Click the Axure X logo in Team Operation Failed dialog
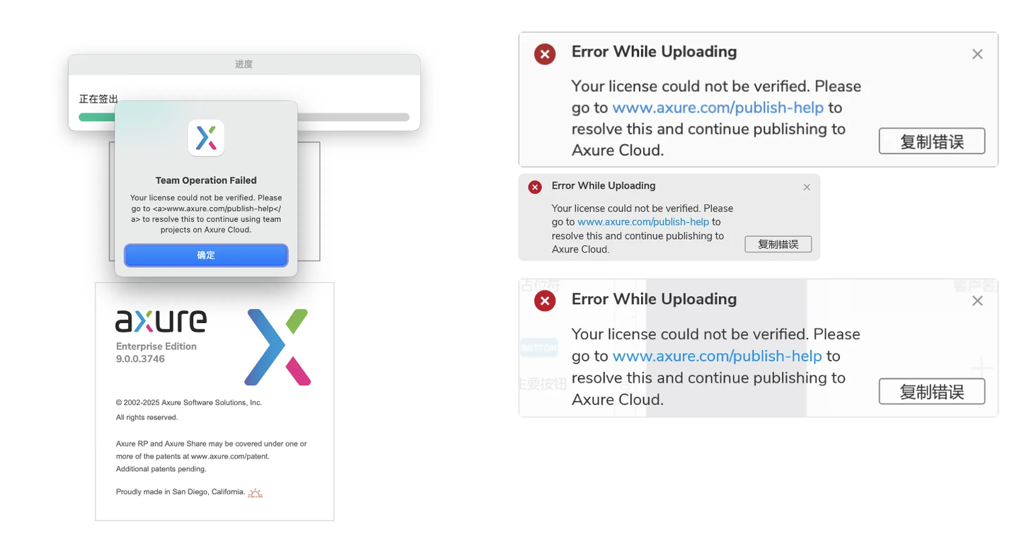 click(206, 138)
